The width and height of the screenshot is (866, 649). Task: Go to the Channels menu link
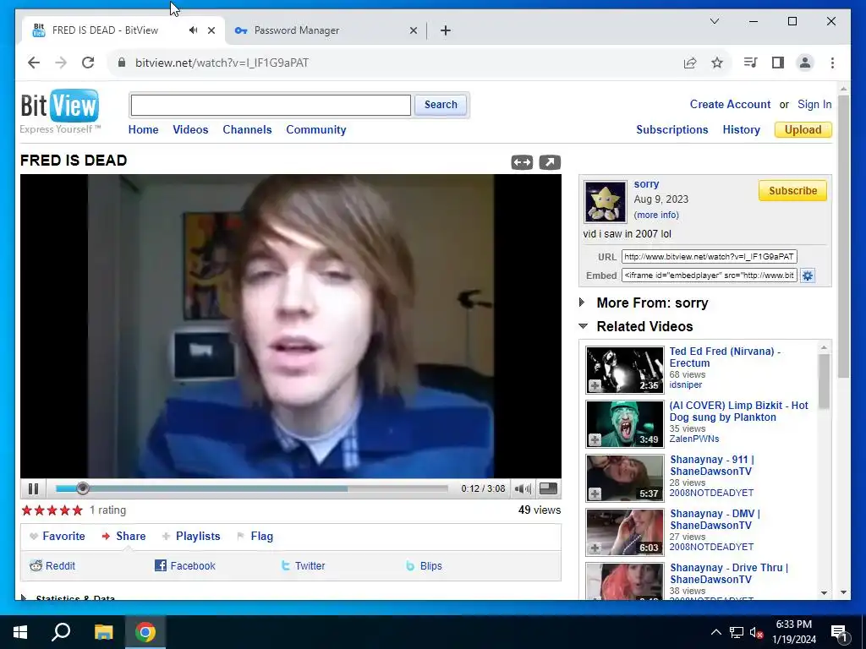(247, 129)
